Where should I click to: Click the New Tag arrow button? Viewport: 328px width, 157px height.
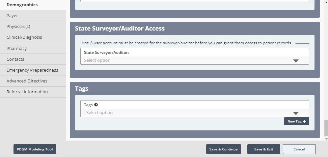tap(296, 121)
